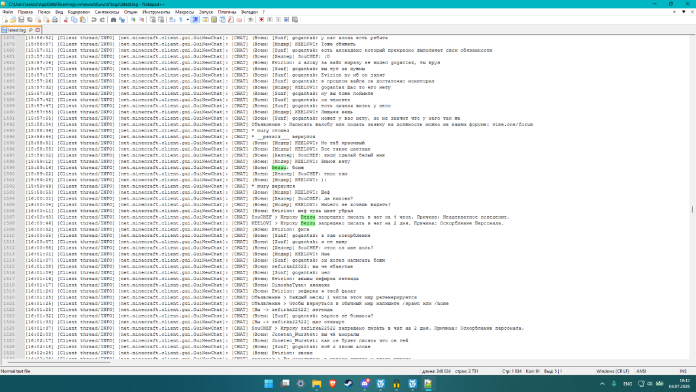The width and height of the screenshot is (696, 392).
Task: Open Find with the binoculars icon
Action: coord(113,20)
